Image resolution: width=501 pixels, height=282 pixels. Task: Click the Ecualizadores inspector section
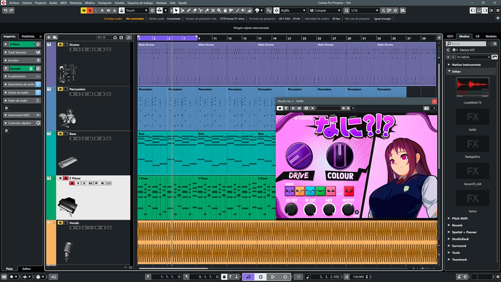click(x=22, y=76)
